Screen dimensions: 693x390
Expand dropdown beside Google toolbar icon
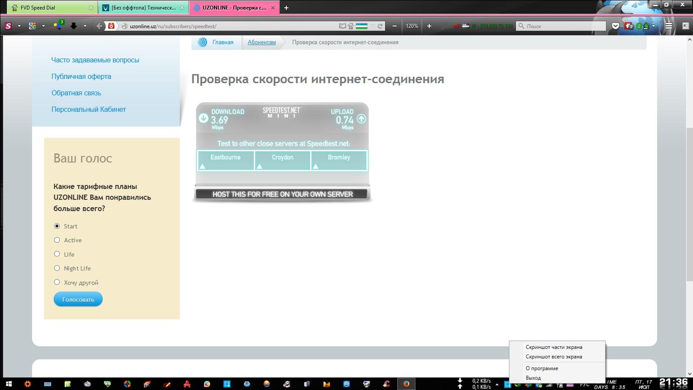click(x=43, y=26)
